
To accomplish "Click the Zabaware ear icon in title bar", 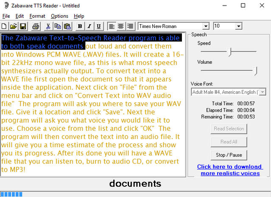I will coord(6,6).
